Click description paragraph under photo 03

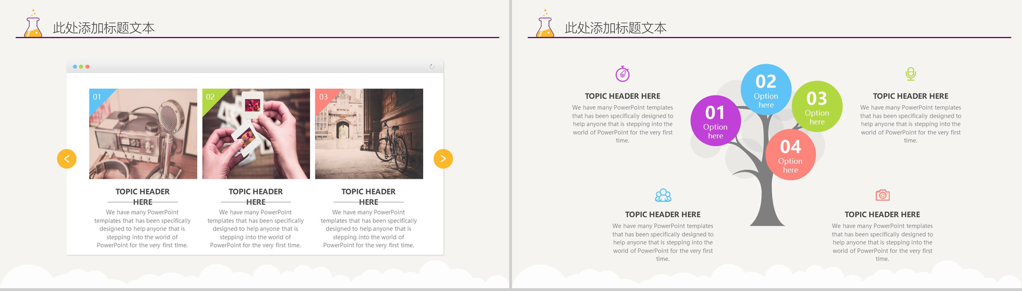(368, 229)
